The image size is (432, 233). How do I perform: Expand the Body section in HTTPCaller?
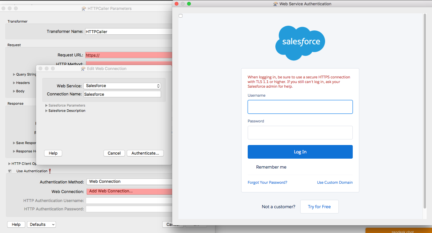14,91
